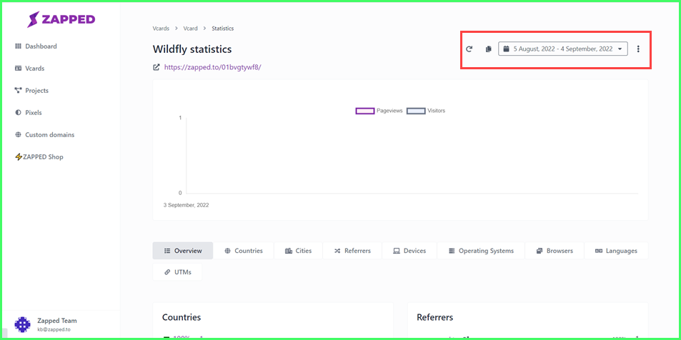Click the Vcards card icon
681x340 pixels.
19,68
